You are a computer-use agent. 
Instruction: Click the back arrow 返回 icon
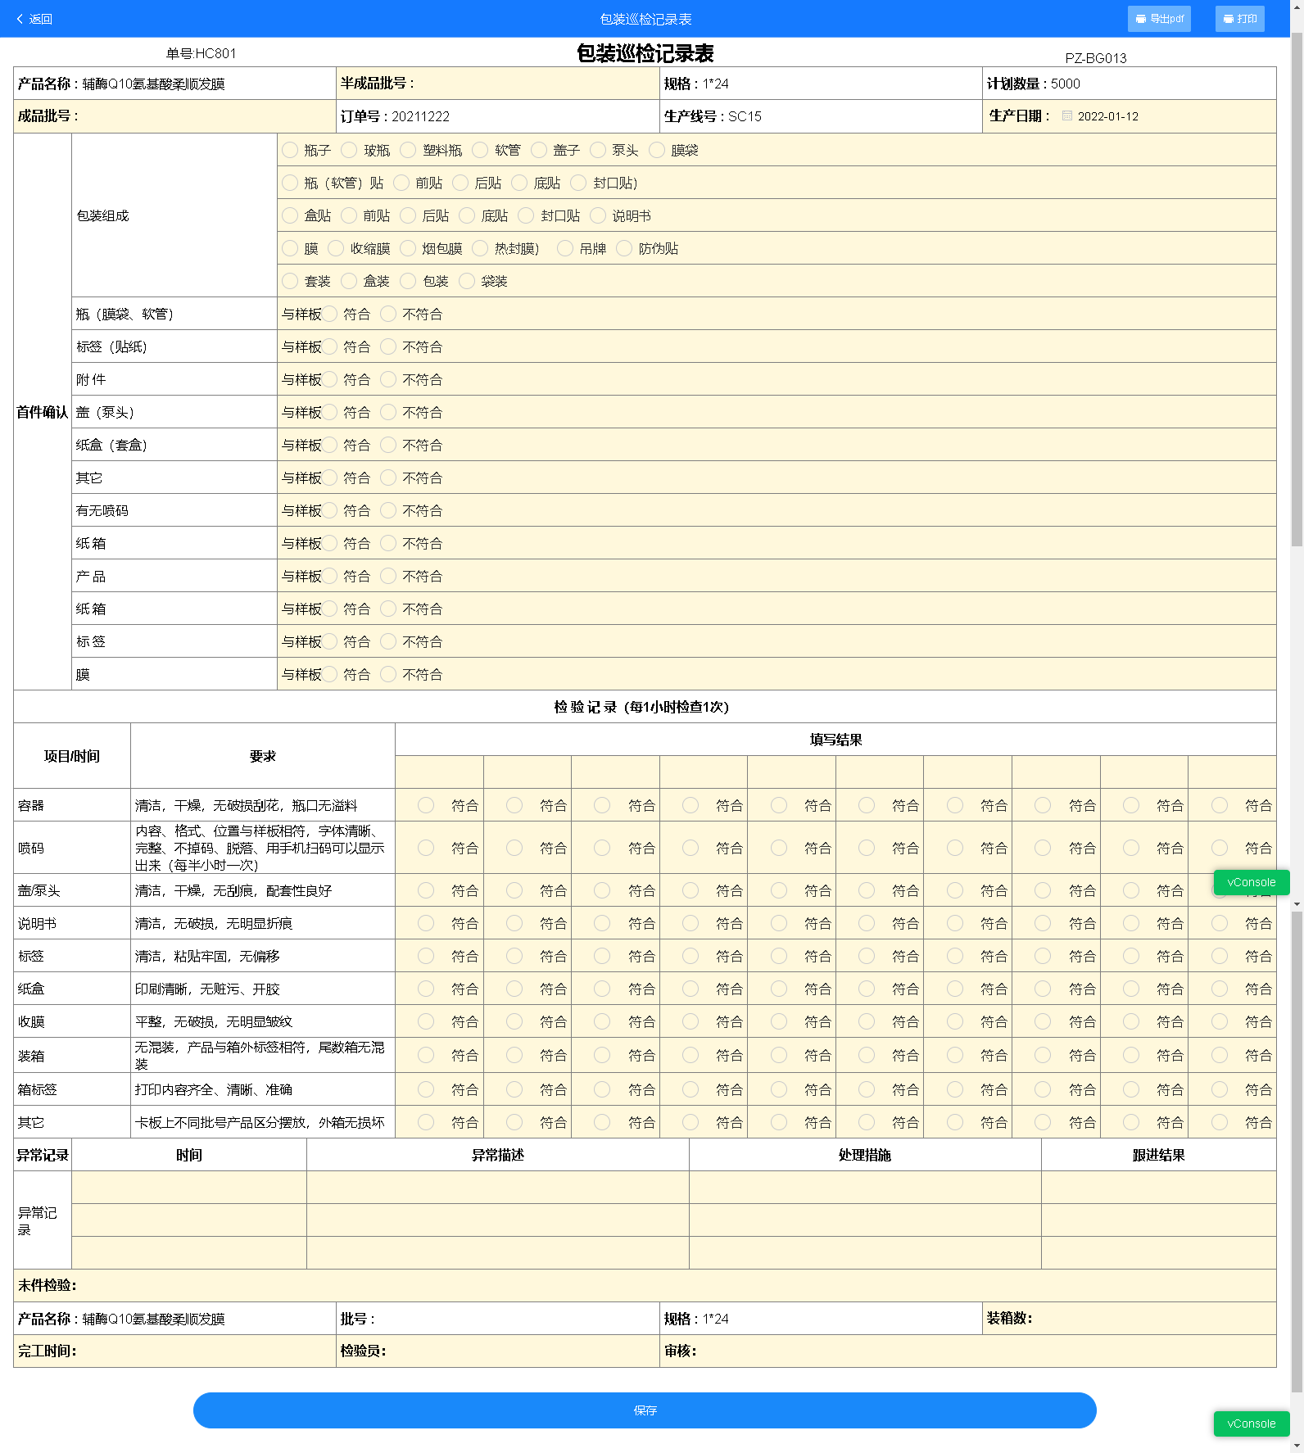click(20, 19)
